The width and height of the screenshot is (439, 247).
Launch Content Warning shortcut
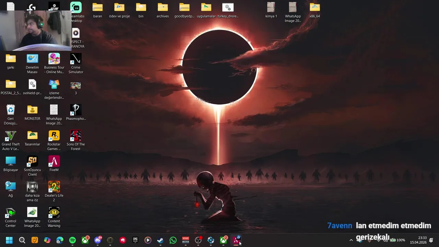click(54, 217)
